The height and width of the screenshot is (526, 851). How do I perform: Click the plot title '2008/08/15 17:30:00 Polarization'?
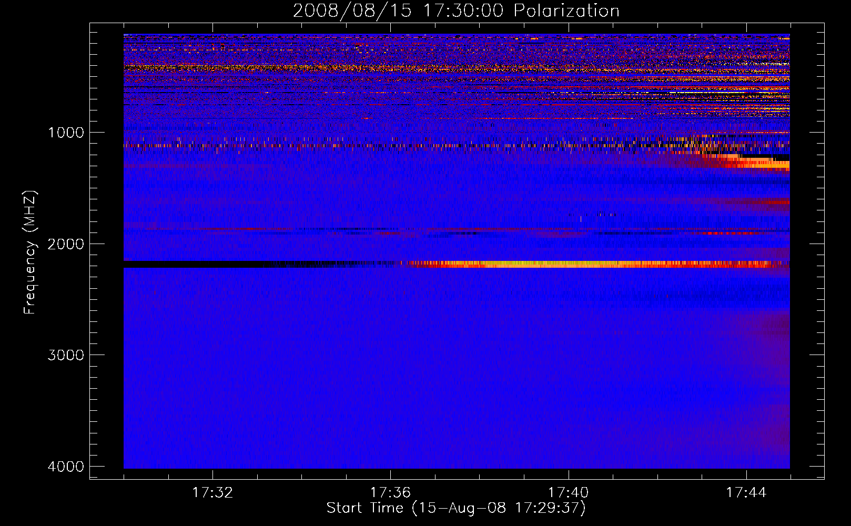(x=456, y=11)
